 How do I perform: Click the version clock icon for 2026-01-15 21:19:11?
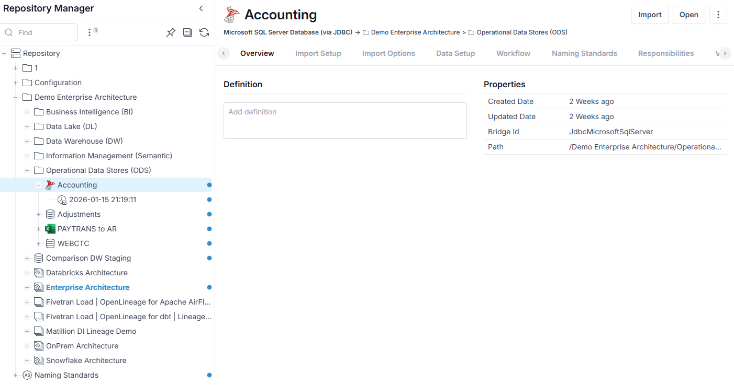click(x=62, y=200)
